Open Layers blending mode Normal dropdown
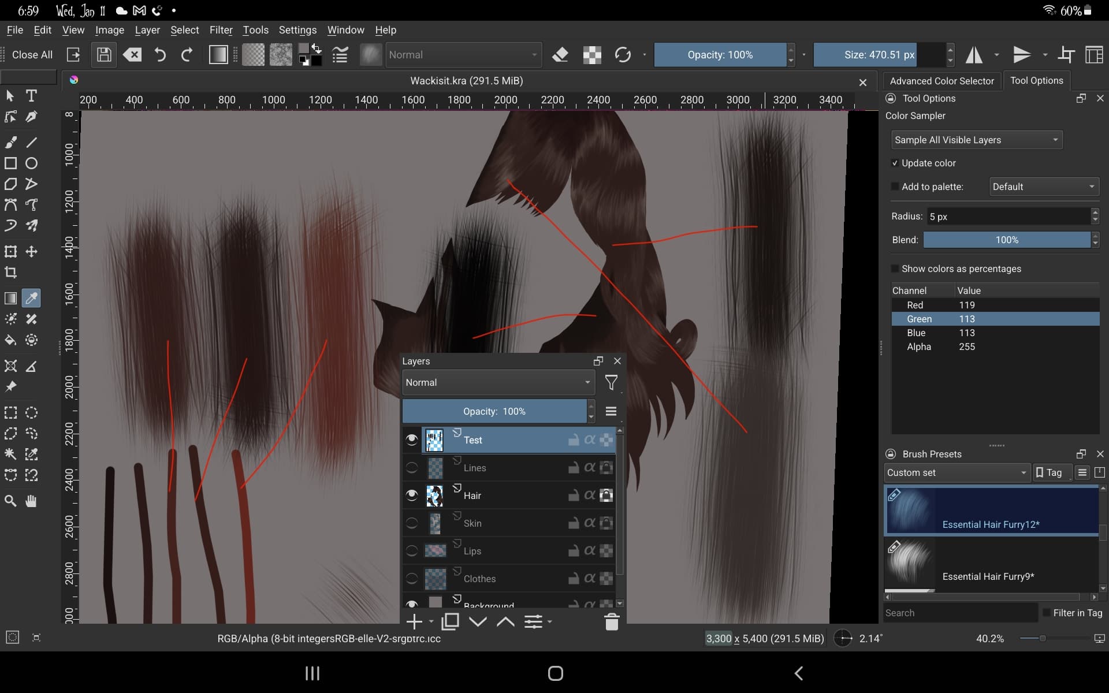 (498, 382)
